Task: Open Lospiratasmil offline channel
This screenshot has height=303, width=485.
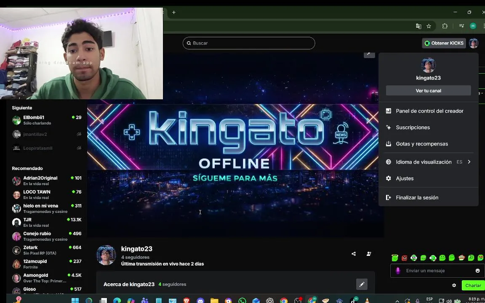Action: [47, 148]
